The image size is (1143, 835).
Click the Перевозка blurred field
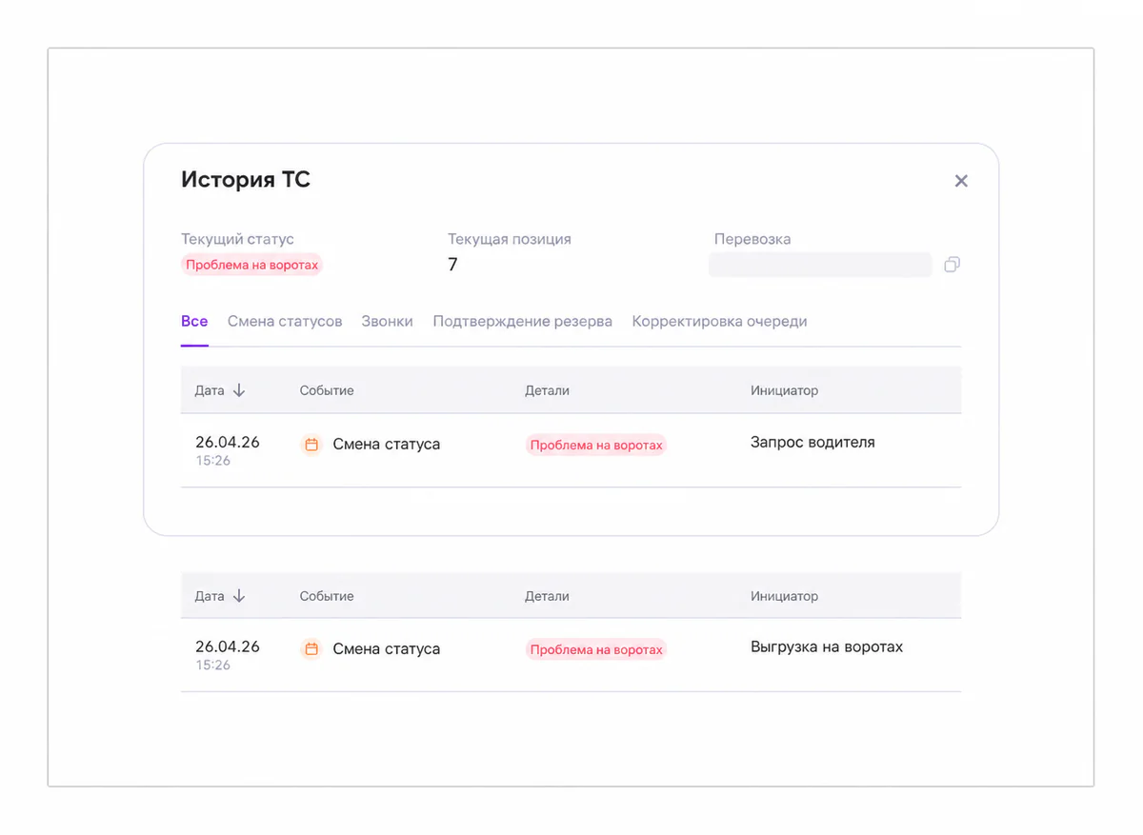point(820,265)
